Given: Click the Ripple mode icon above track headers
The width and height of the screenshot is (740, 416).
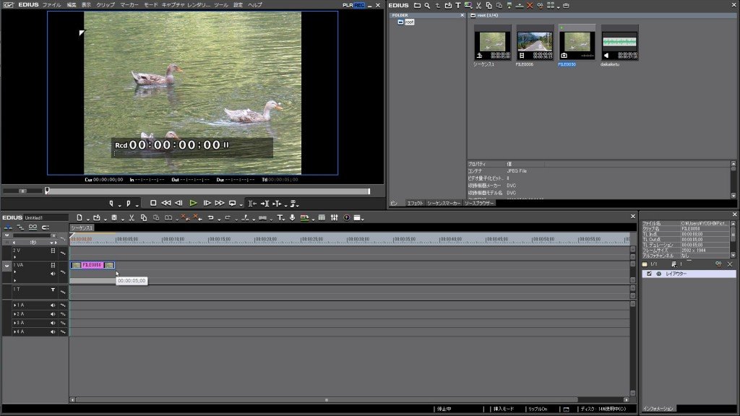Looking at the screenshot, I should (x=20, y=227).
